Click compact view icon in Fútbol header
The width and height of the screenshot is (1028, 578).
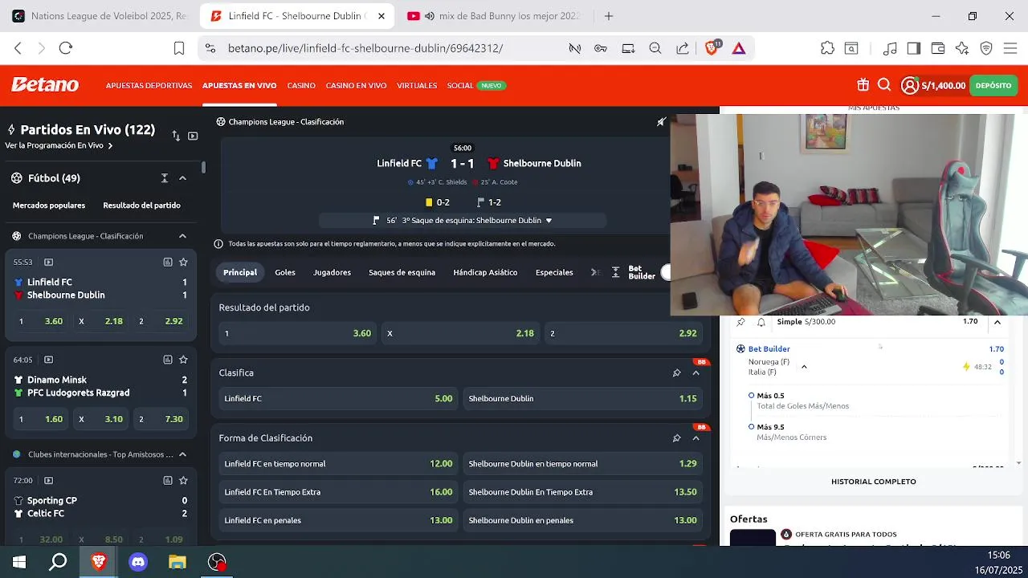click(x=164, y=178)
